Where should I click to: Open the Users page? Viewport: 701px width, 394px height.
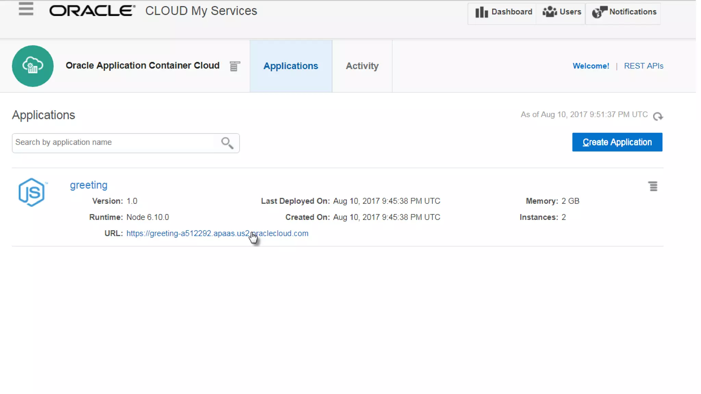point(562,12)
